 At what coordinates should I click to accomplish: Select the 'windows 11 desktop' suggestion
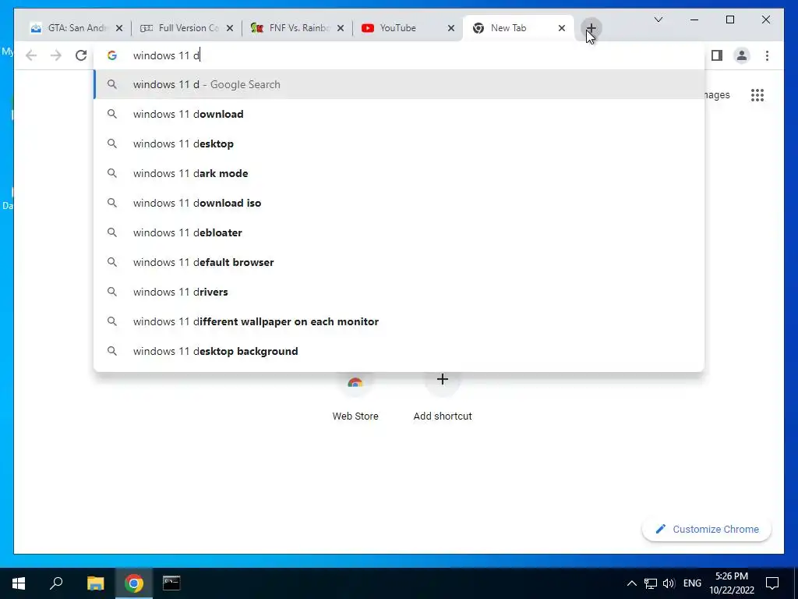tap(400, 144)
